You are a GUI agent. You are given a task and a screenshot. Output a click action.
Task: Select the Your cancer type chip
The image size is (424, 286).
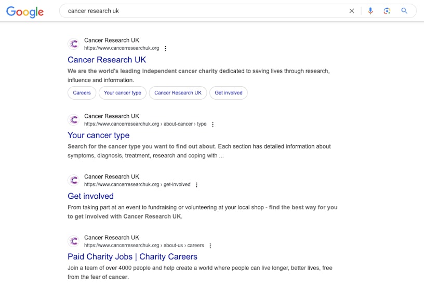tap(123, 93)
